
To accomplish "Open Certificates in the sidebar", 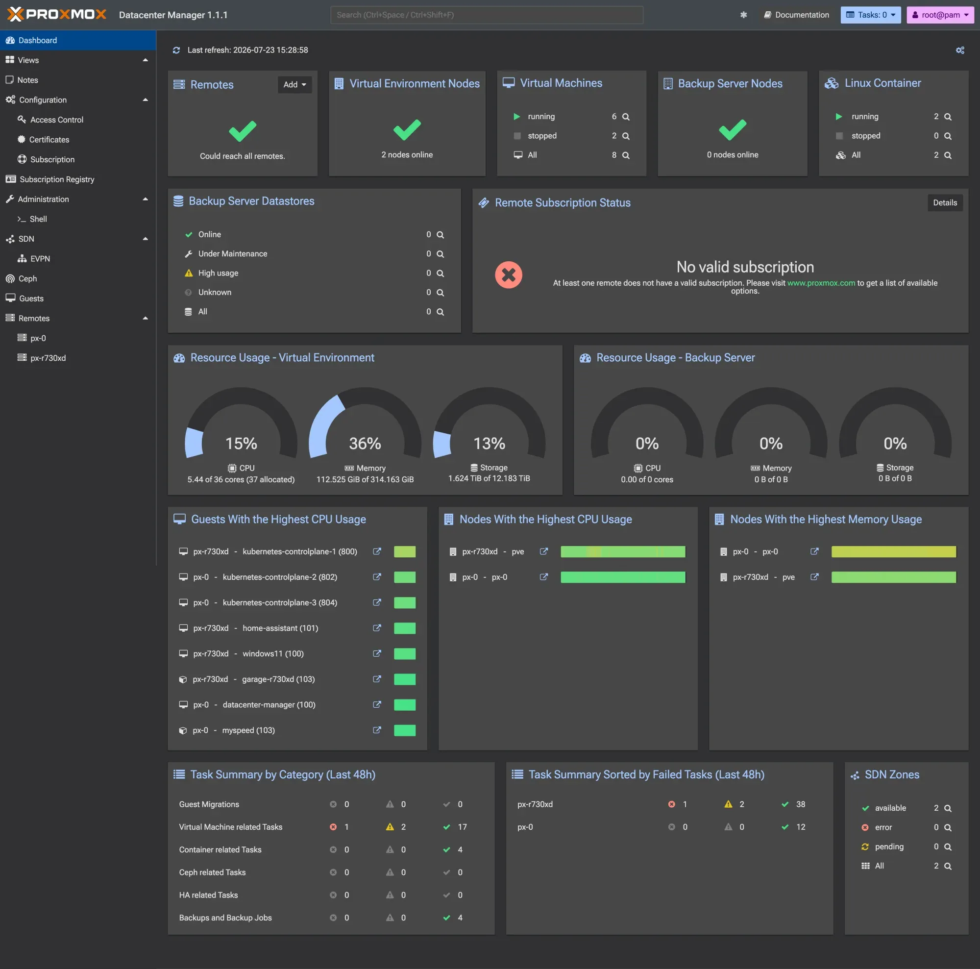I will [x=78, y=140].
